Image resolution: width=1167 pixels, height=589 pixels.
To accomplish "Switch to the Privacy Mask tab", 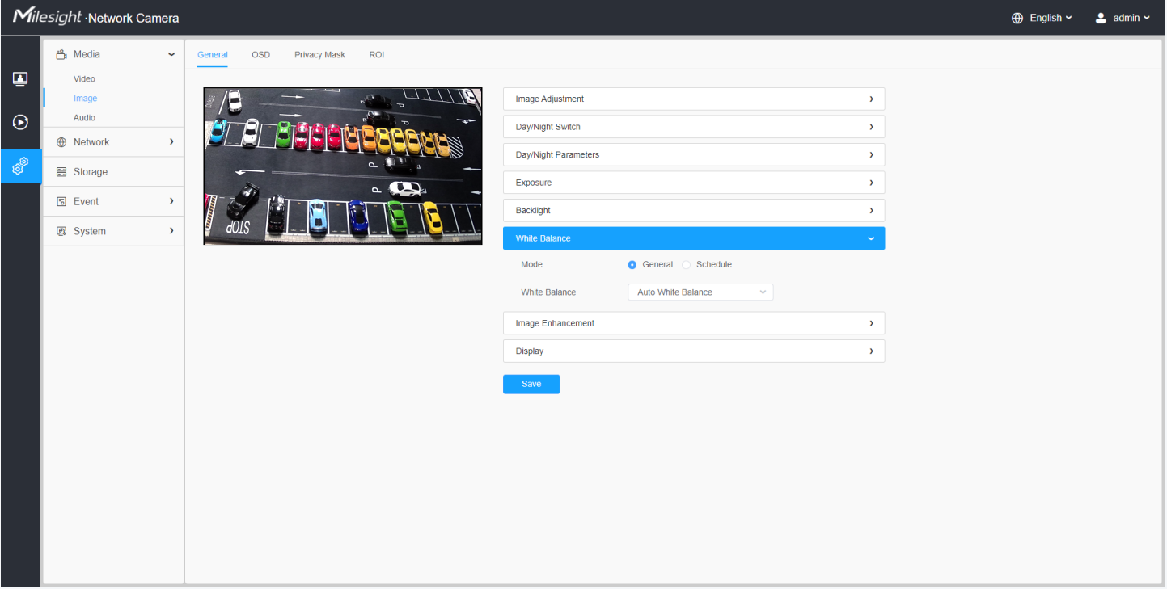I will click(319, 55).
